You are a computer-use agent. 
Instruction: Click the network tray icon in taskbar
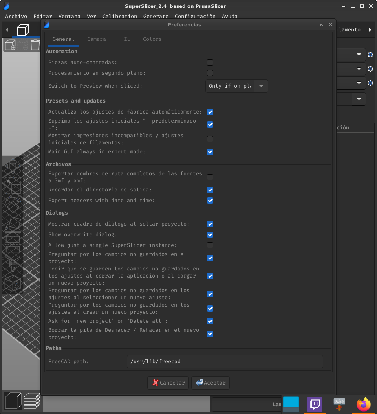coord(339,404)
